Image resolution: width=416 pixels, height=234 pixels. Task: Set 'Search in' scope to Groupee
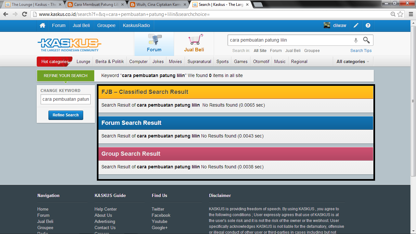click(312, 51)
